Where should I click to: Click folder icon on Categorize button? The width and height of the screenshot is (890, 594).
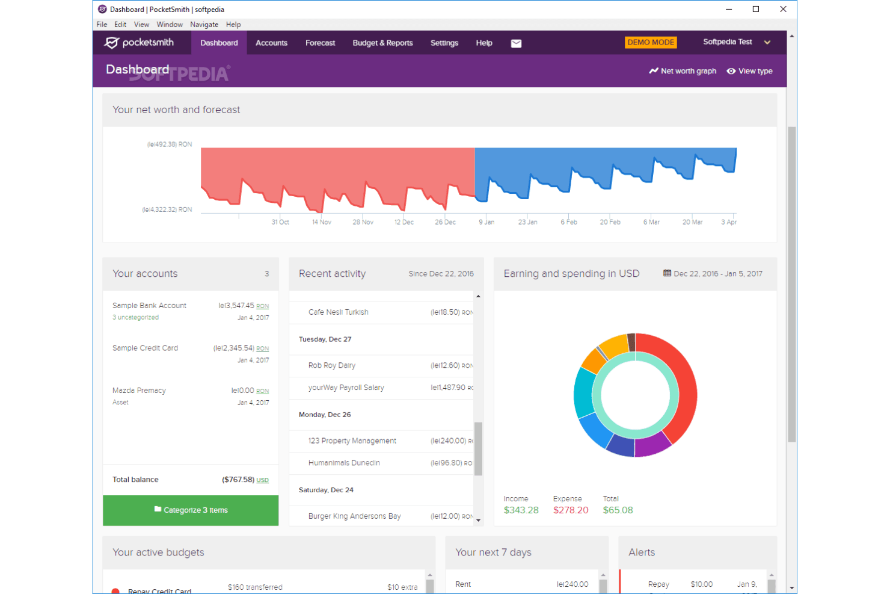coord(158,509)
